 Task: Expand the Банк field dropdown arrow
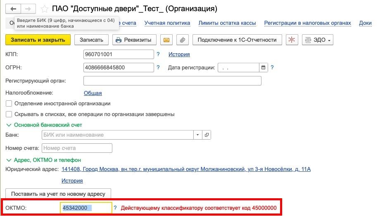[x=197, y=135]
